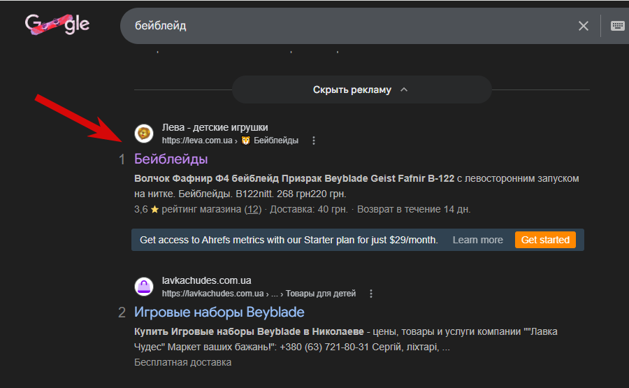The image size is (629, 388).
Task: Open the (12) store reviews link
Action: point(252,210)
